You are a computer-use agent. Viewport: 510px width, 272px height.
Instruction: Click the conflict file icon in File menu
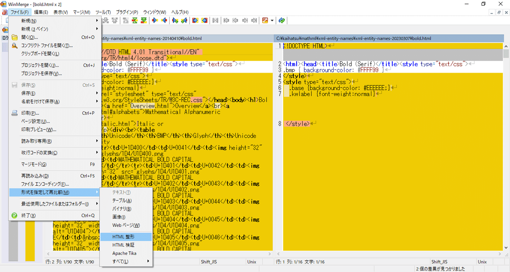click(15, 45)
